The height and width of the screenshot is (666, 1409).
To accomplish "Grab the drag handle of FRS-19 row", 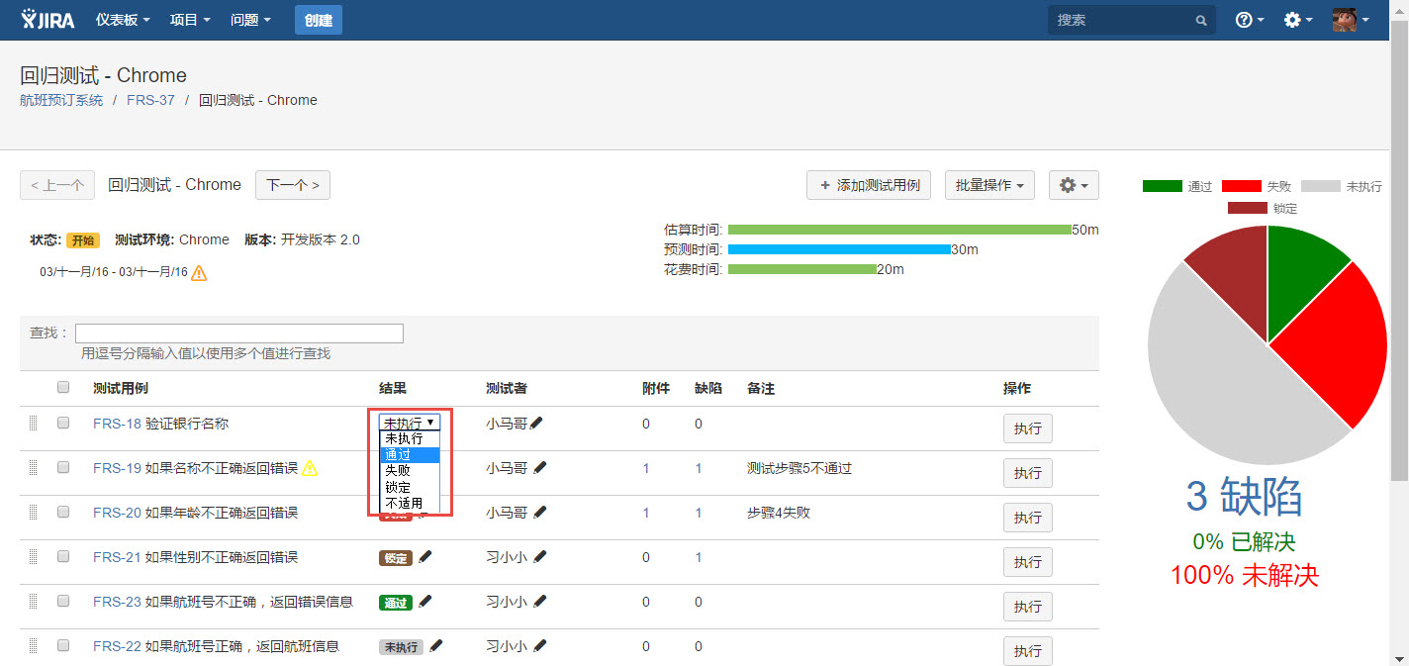I will [33, 467].
